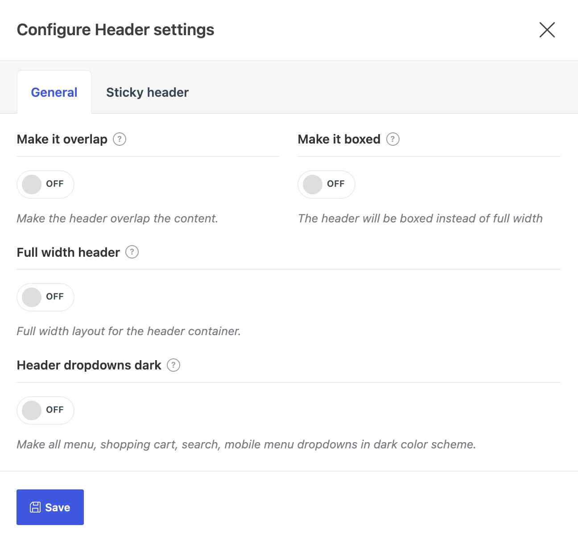Open help icon for Make it overlap
578x542 pixels.
tap(120, 139)
